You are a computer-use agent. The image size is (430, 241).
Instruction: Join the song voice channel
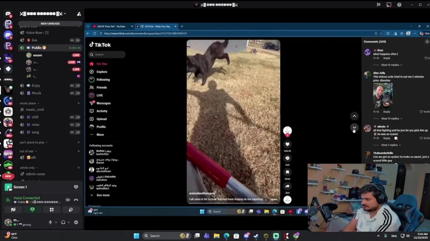[50, 132]
